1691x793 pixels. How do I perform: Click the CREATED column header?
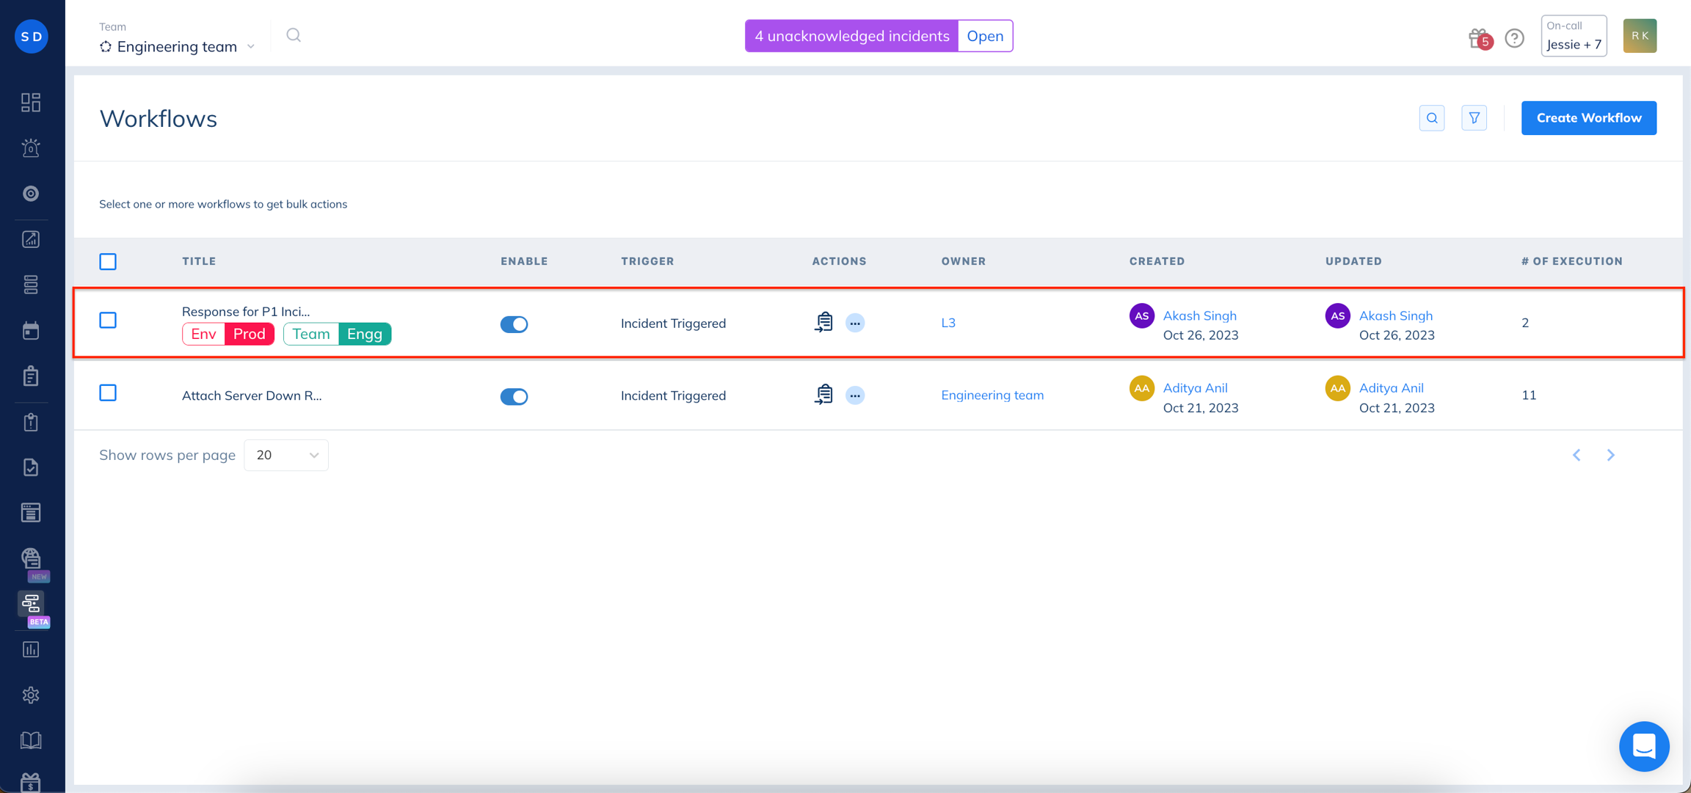point(1157,261)
